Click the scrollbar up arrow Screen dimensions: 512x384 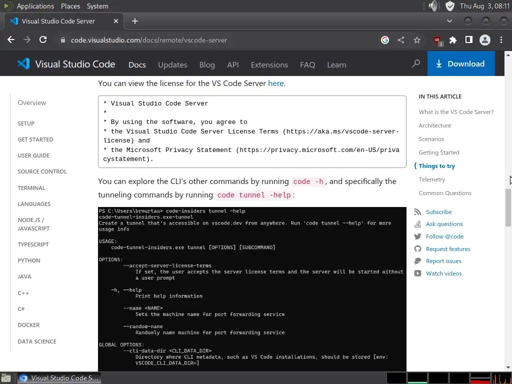point(508,55)
